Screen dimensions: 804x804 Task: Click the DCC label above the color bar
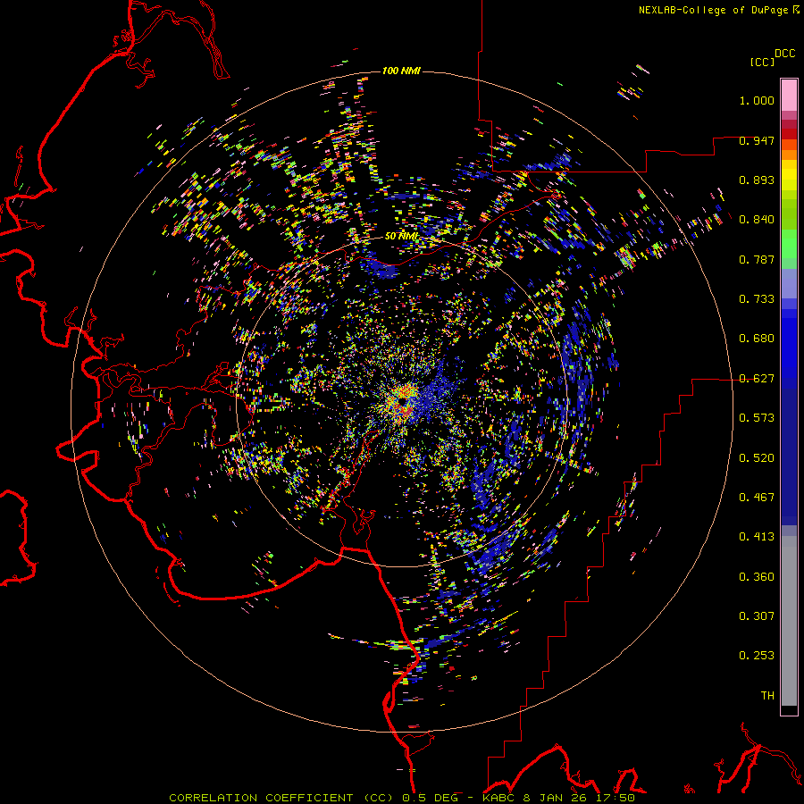785,54
